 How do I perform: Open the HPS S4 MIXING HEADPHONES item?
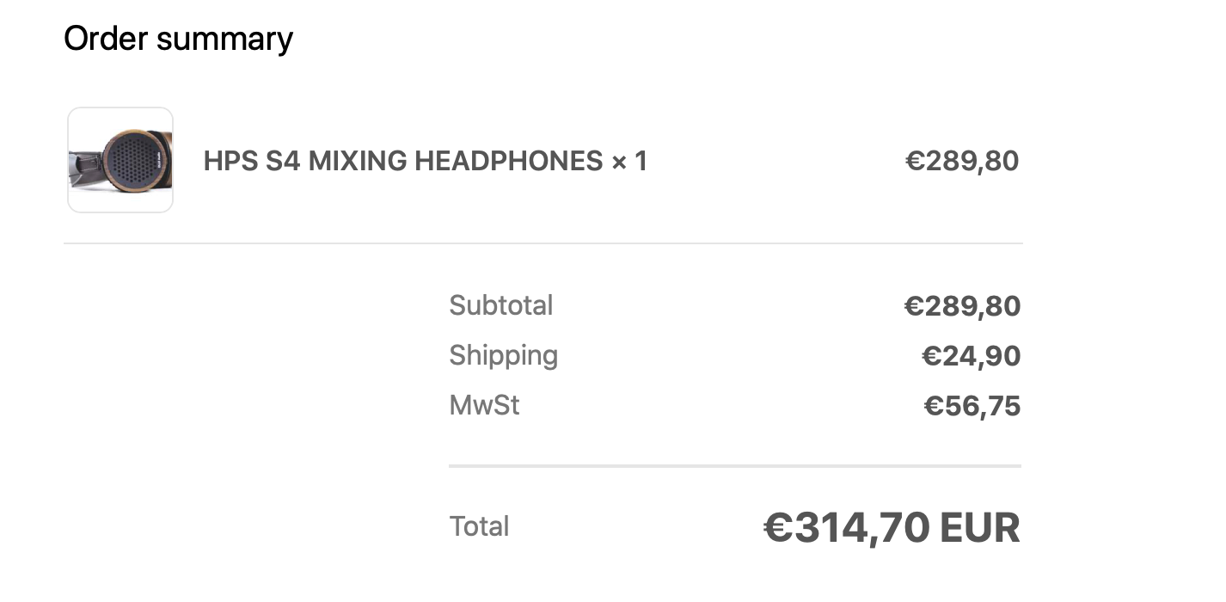click(404, 161)
